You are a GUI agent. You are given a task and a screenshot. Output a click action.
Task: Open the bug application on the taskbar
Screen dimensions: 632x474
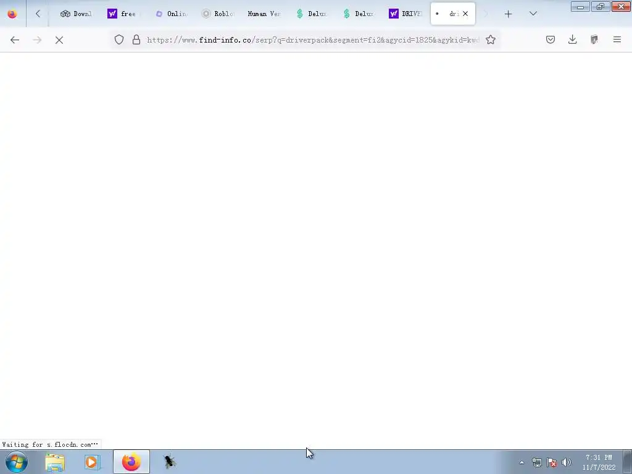coord(169,462)
